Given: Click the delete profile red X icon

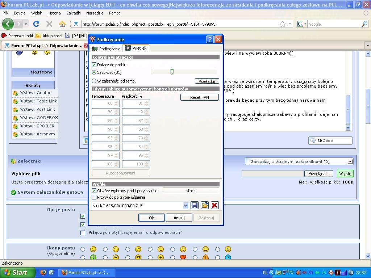Looking at the screenshot, I should point(214,205).
